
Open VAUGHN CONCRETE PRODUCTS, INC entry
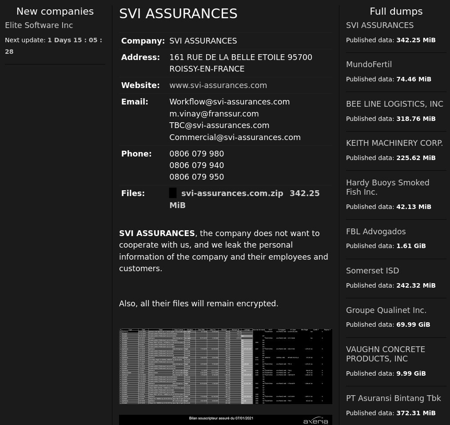click(x=386, y=354)
